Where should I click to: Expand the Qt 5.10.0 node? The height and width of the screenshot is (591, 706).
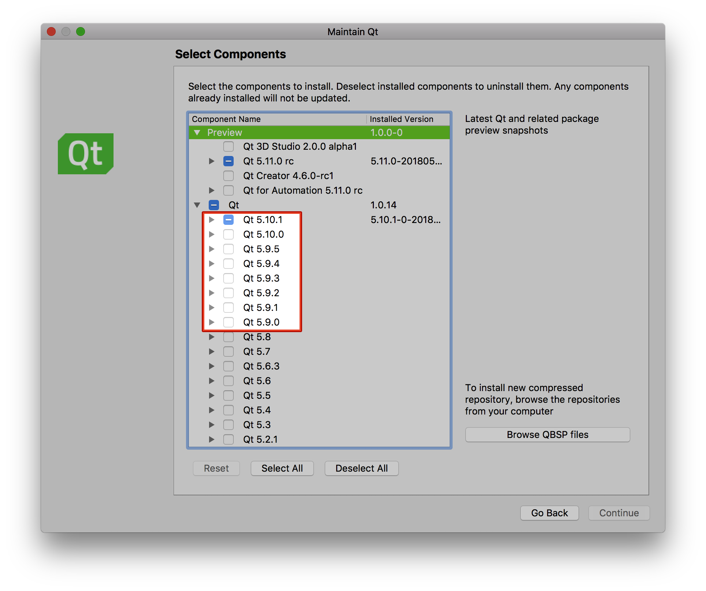tap(212, 234)
